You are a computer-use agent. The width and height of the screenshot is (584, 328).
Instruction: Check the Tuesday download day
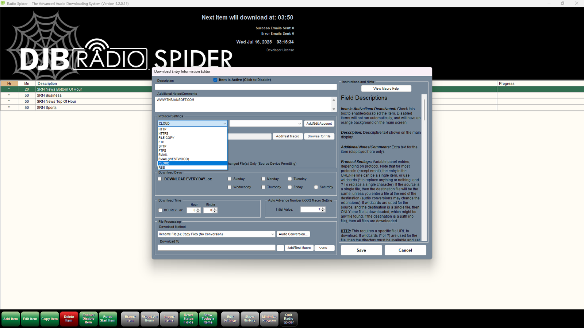coord(290,179)
